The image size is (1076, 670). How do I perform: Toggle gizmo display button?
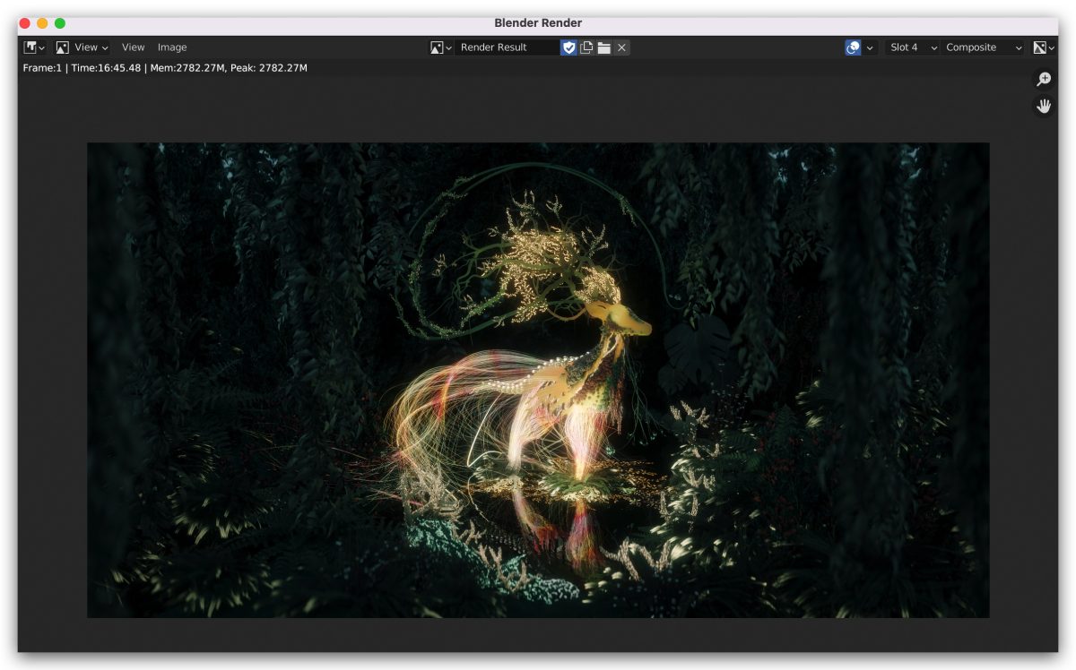click(853, 47)
